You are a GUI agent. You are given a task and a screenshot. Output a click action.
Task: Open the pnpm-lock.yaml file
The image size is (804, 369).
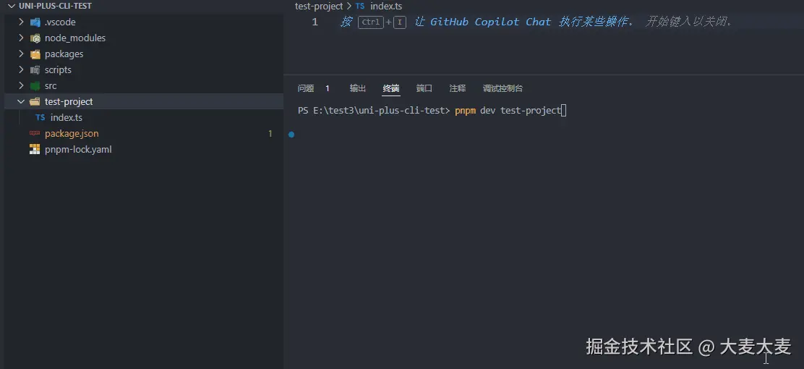tap(78, 149)
